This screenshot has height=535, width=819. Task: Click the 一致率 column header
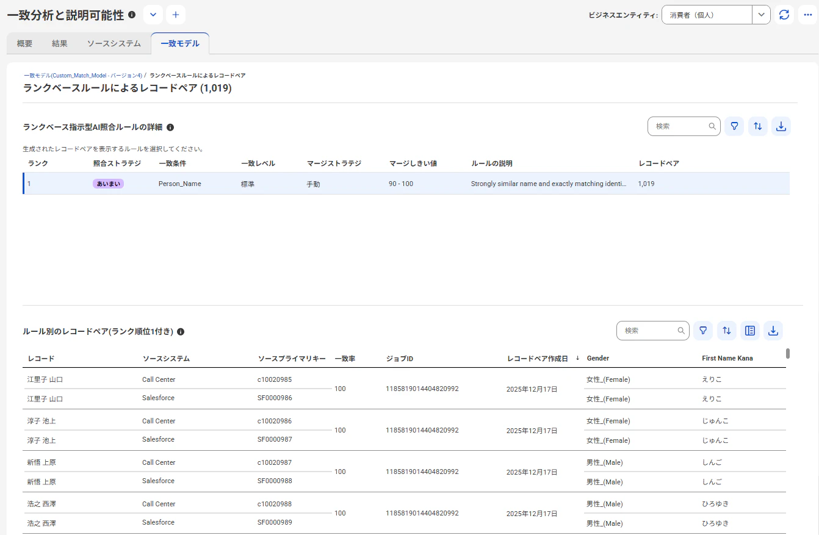pyautogui.click(x=345, y=358)
